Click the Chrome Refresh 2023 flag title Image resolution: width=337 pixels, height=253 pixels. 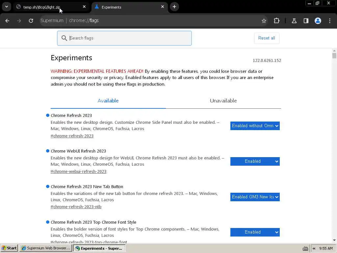point(71,116)
